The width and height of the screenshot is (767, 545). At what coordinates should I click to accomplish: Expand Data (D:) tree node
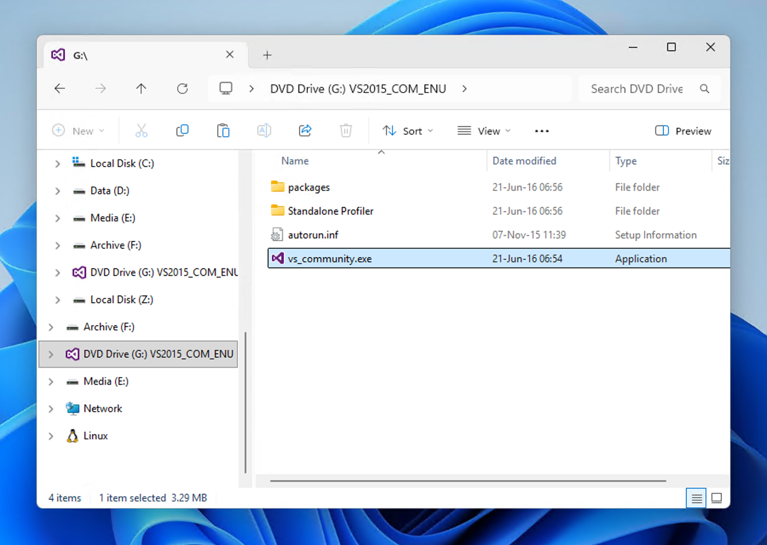[58, 191]
